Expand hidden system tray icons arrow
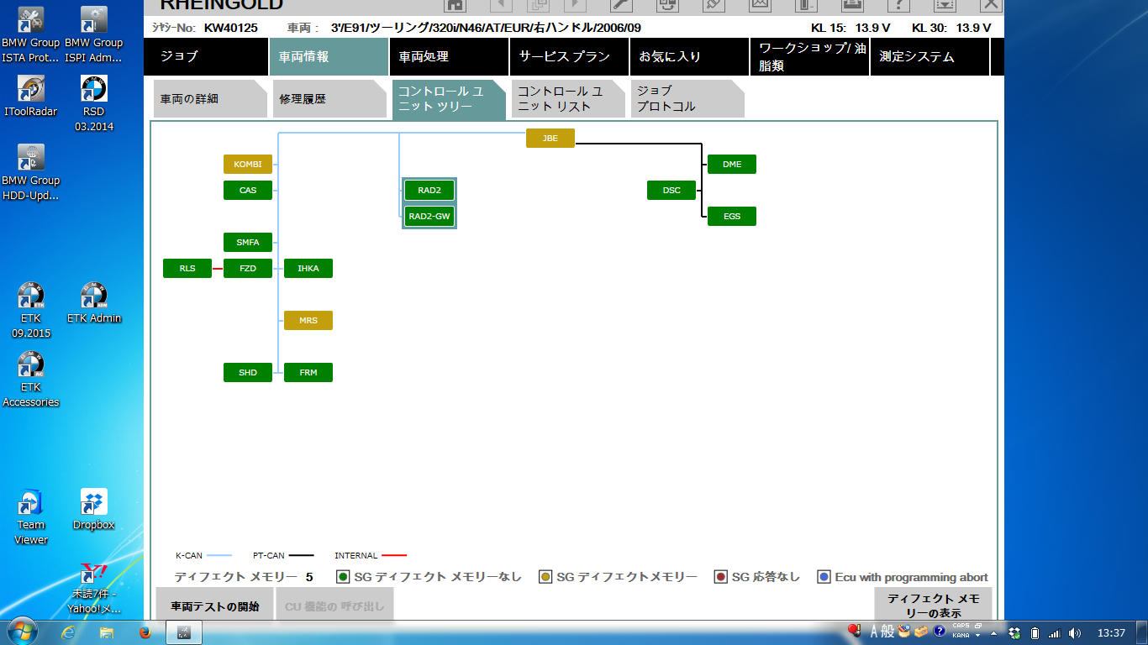The image size is (1148, 645). pos(994,632)
